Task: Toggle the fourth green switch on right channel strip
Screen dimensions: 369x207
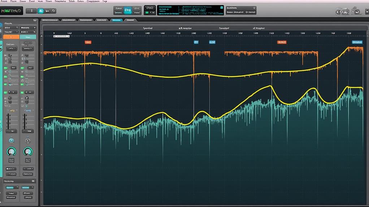Action: [22, 93]
